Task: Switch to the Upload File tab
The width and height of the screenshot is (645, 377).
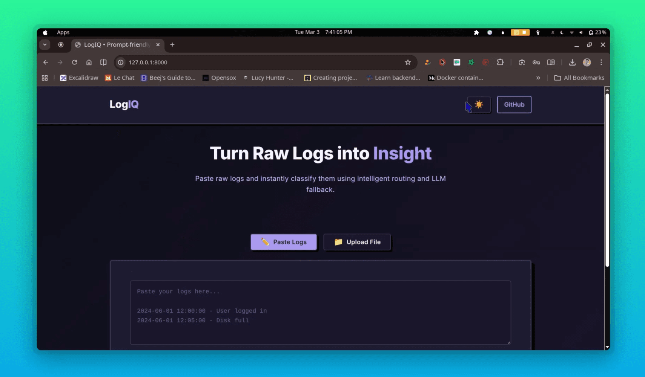Action: [x=357, y=242]
